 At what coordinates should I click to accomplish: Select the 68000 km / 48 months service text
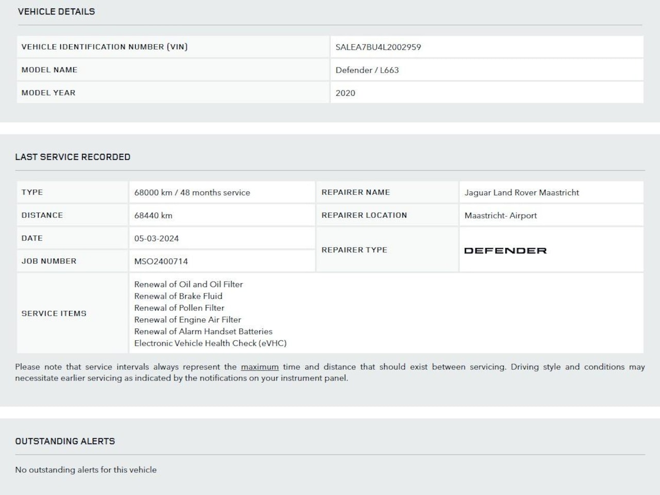(192, 192)
